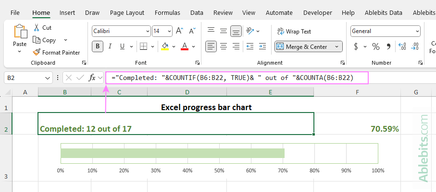
Task: Expand the font color dropdown arrow
Action: pos(194,46)
